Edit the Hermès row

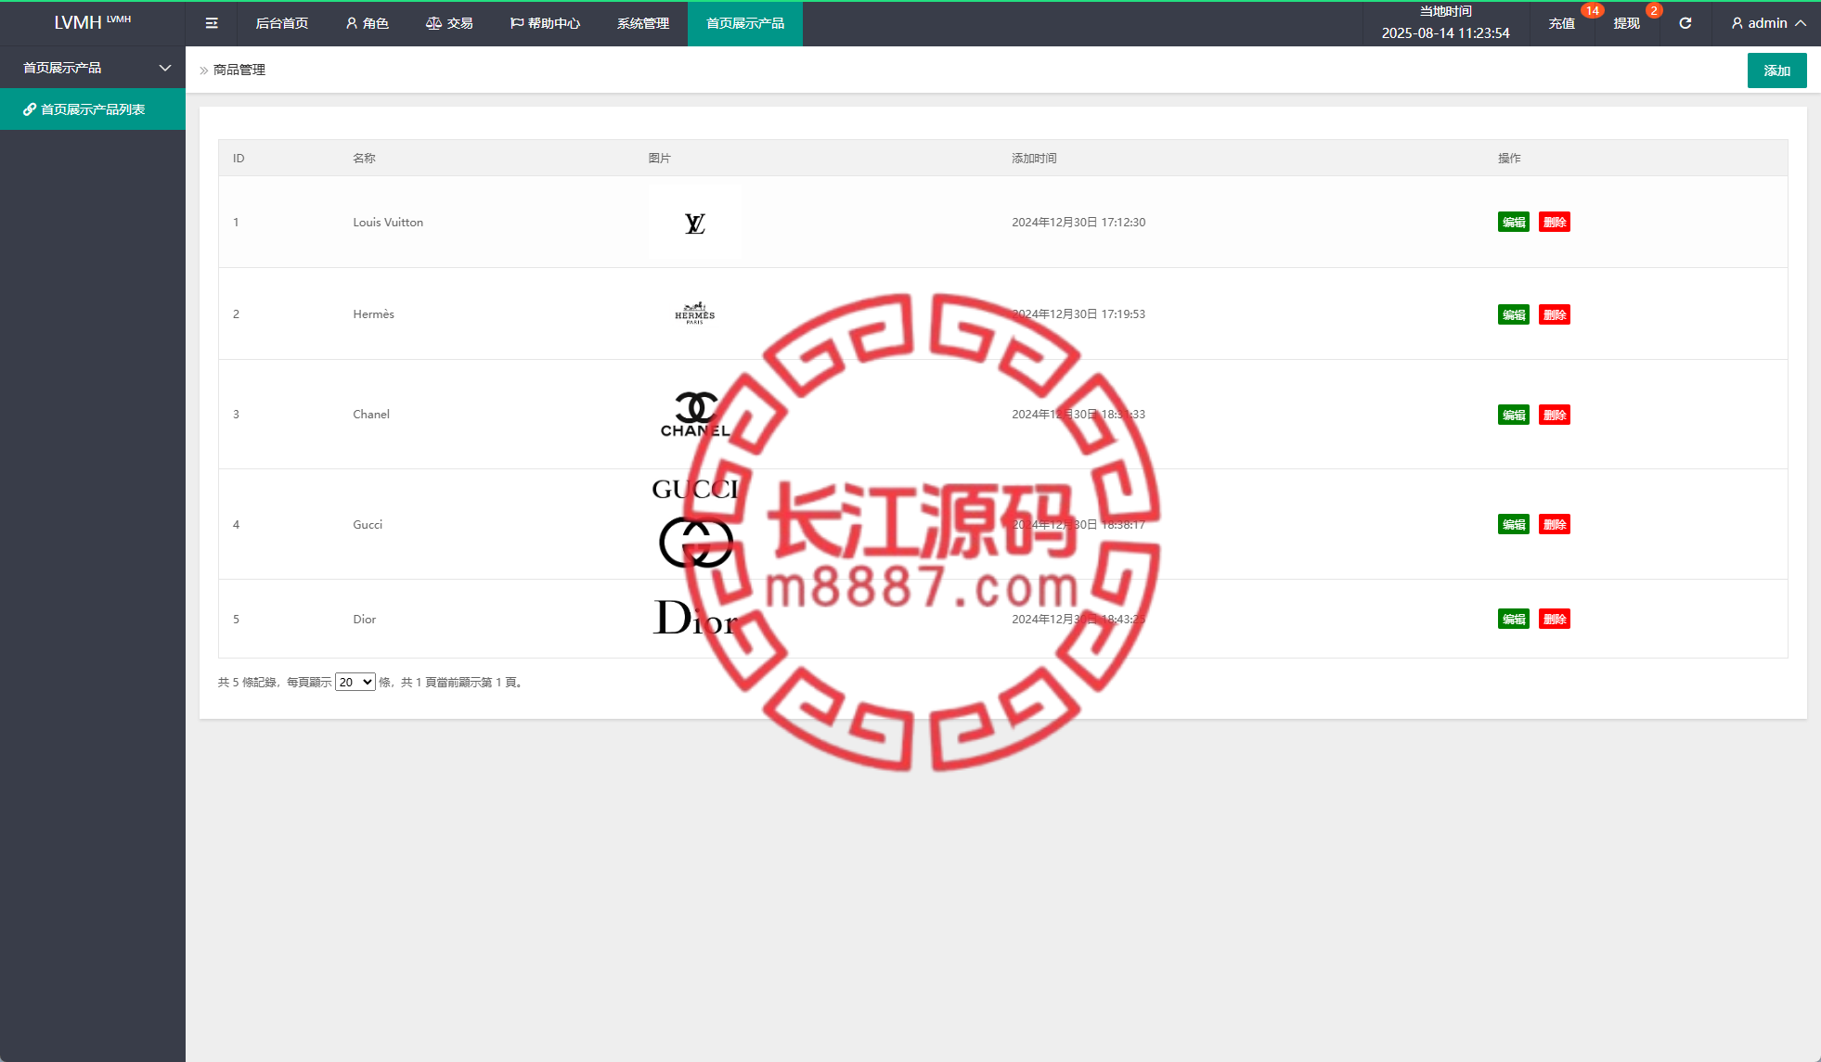coord(1514,314)
